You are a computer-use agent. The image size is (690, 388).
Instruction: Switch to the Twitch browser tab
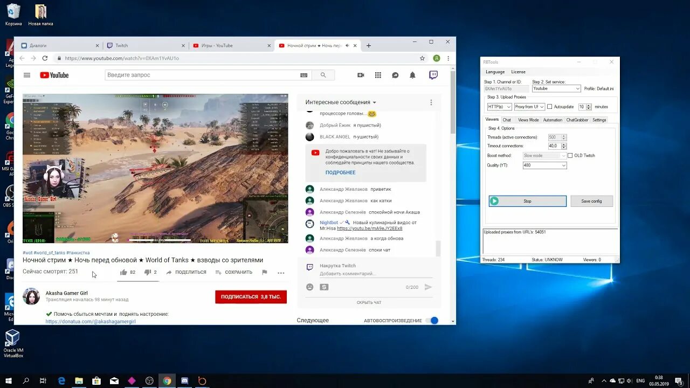click(146, 46)
